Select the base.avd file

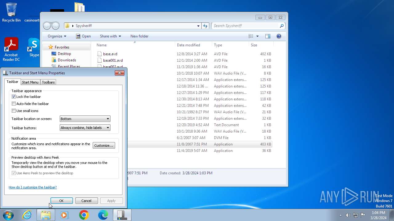coord(110,54)
